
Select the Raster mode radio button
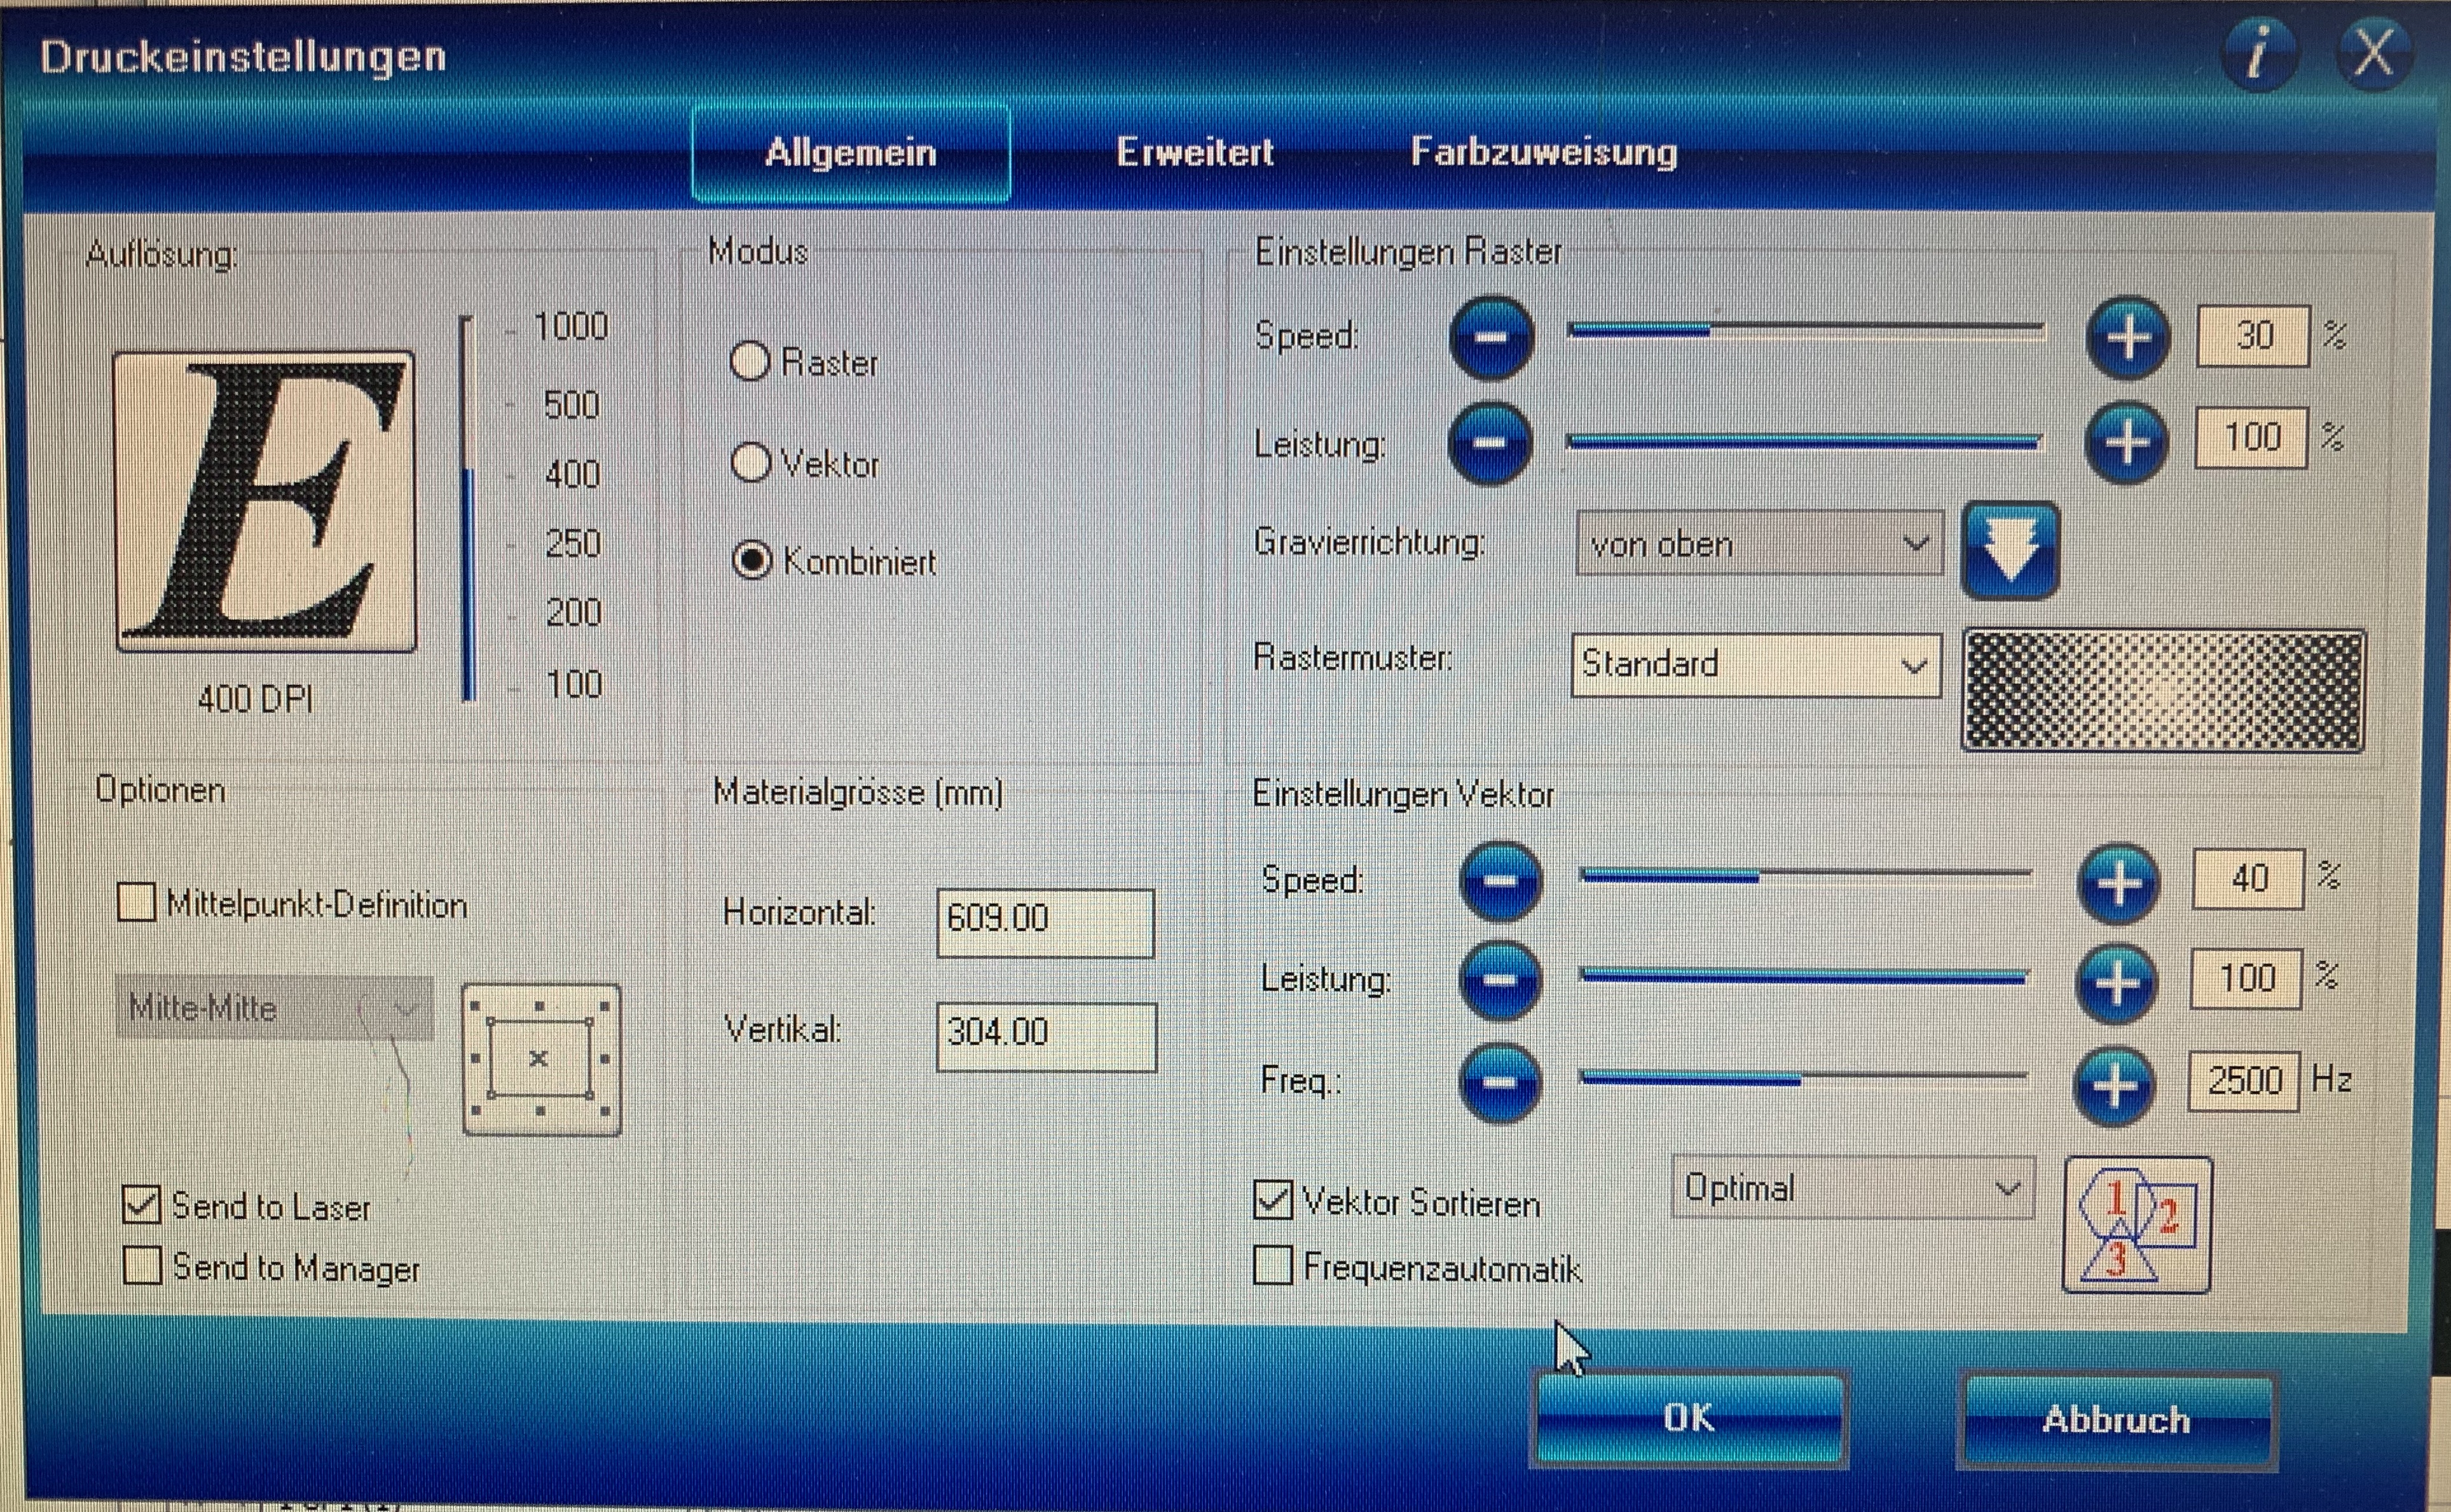tap(750, 362)
